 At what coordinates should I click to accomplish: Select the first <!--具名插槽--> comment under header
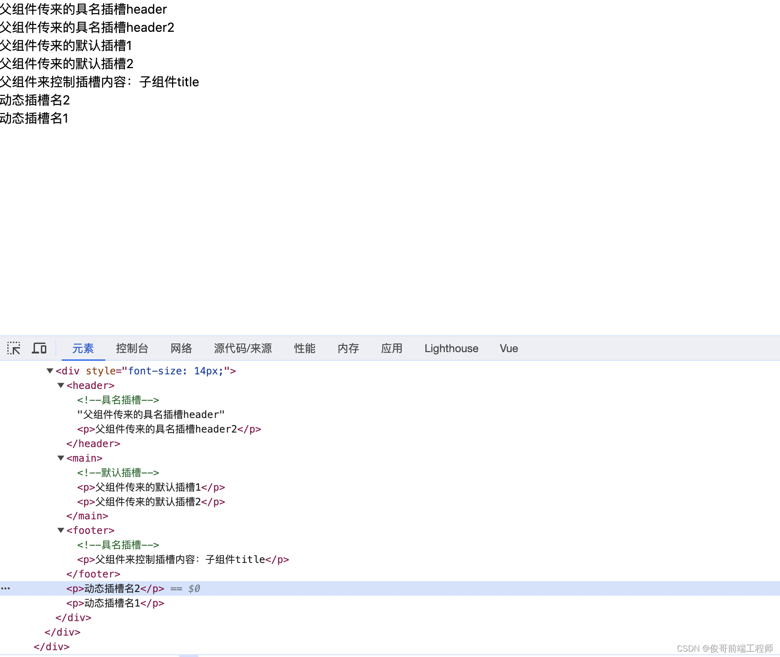(x=118, y=400)
